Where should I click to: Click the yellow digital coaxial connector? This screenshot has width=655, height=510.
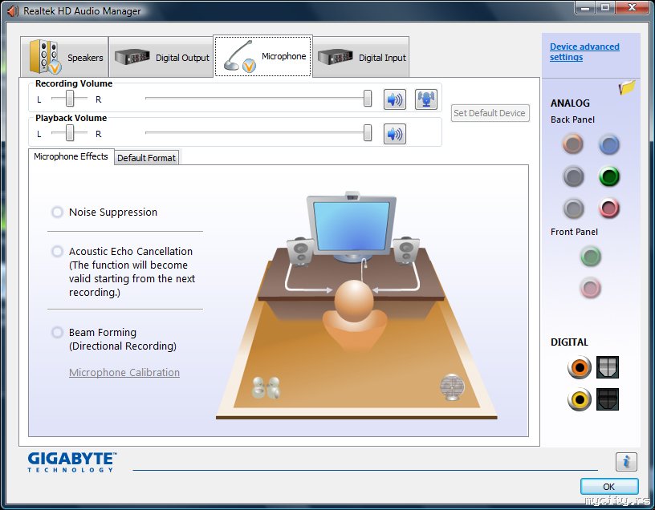580,399
